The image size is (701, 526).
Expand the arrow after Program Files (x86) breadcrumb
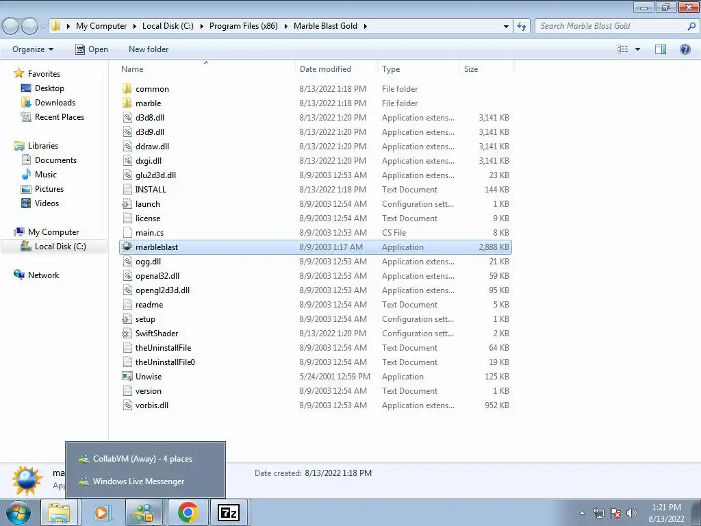(285, 26)
